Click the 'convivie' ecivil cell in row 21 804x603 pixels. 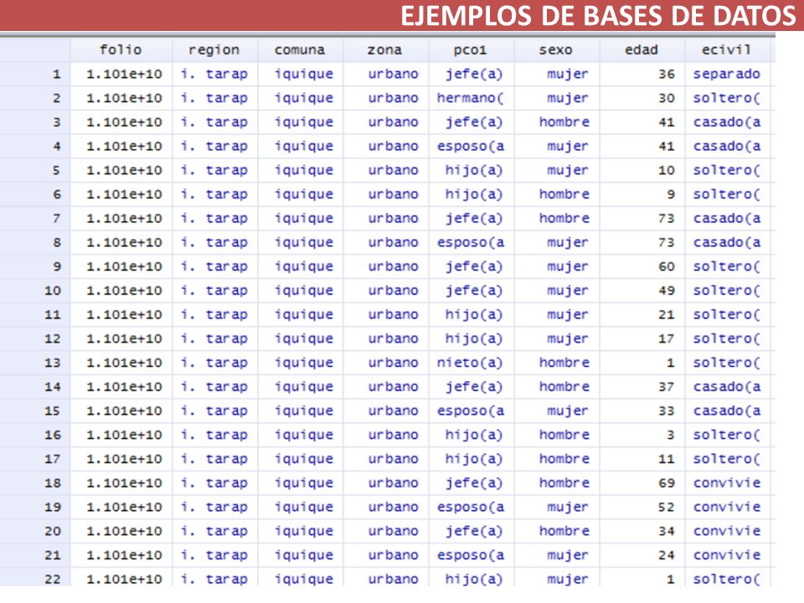727,555
